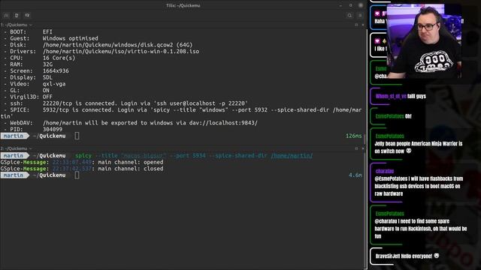Image resolution: width=481 pixels, height=270 pixels.
Task: Click the middle new-session icon in Tilix header
Action: click(x=17, y=15)
